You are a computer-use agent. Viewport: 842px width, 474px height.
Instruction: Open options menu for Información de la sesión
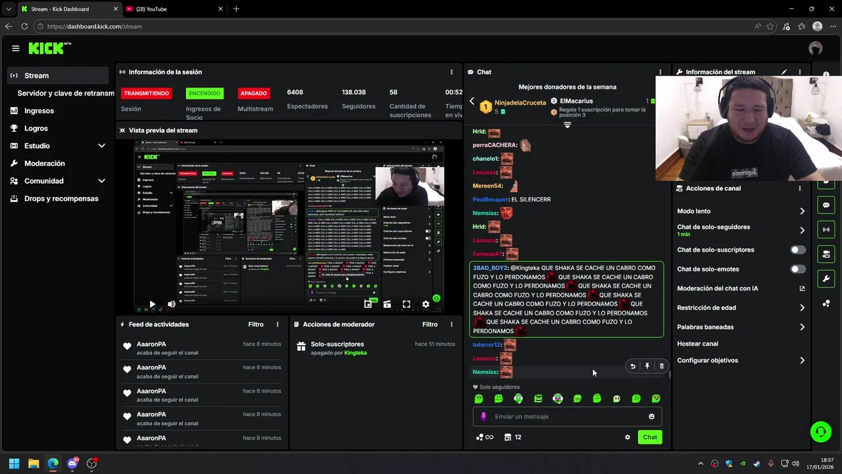pos(451,72)
